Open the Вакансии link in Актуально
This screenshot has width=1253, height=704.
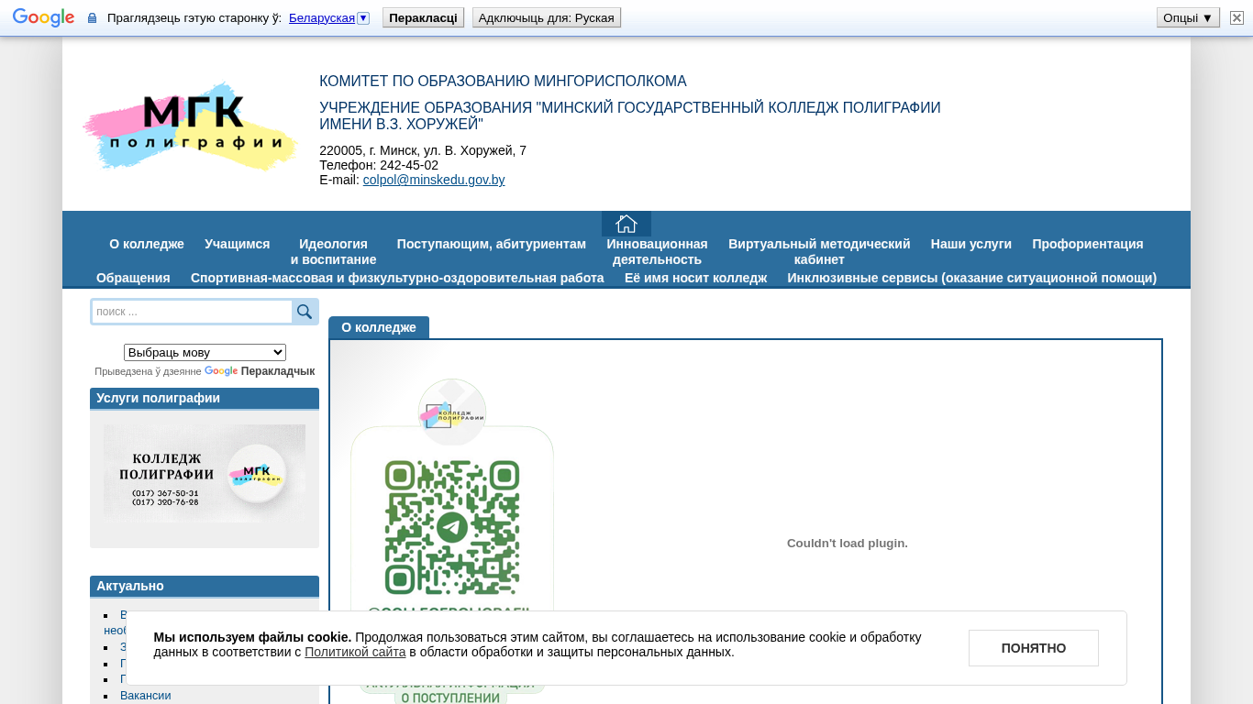click(146, 696)
